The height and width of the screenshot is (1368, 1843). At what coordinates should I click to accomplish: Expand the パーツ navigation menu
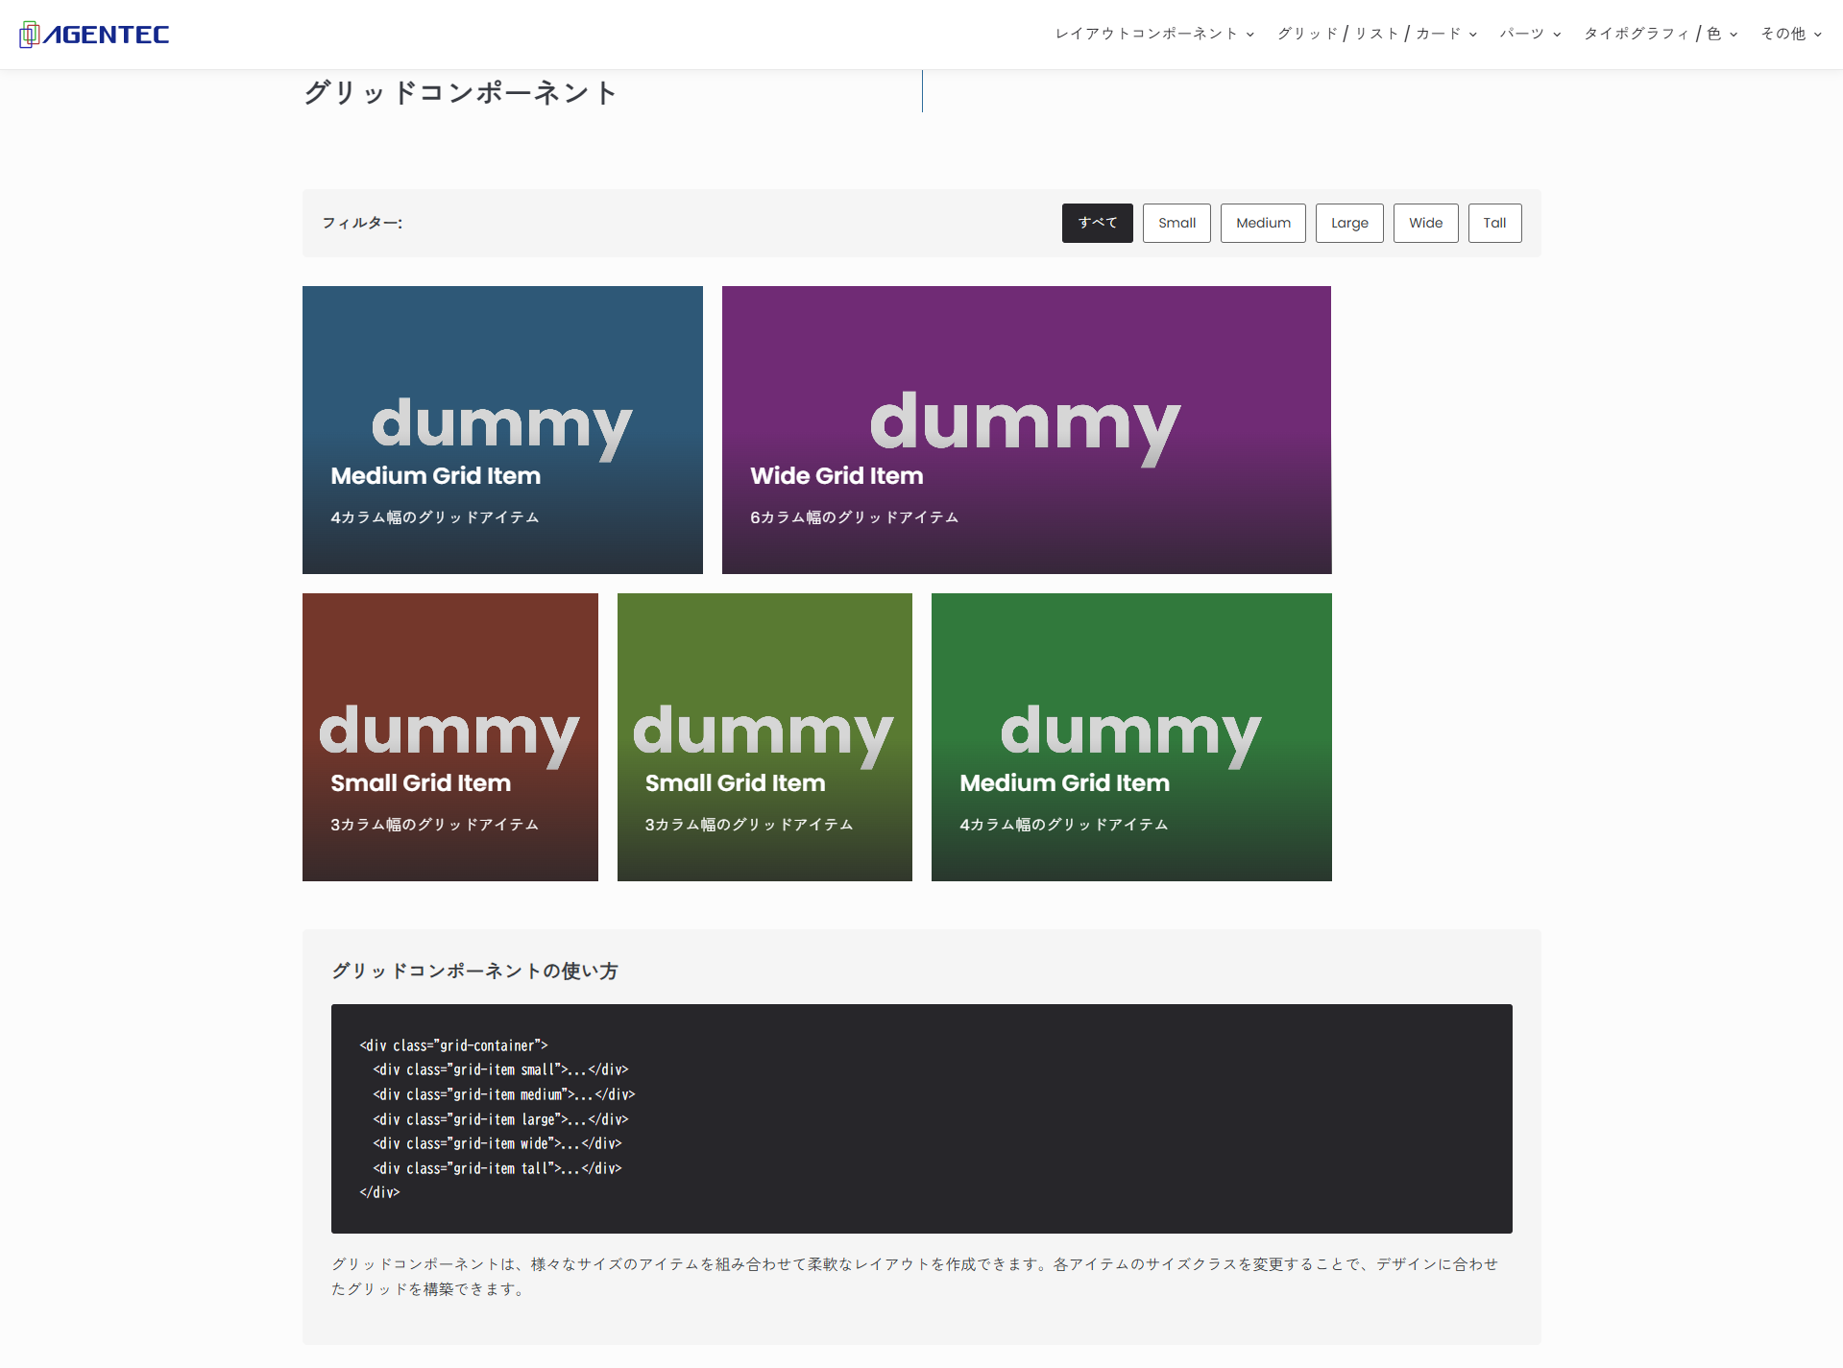pyautogui.click(x=1529, y=34)
